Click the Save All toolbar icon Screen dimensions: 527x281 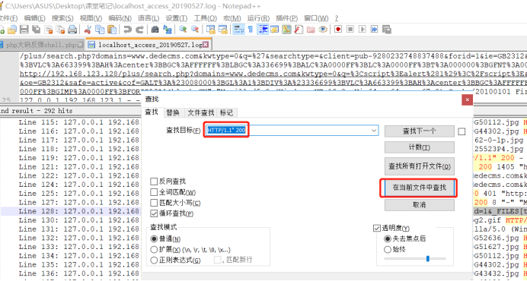click(37, 30)
